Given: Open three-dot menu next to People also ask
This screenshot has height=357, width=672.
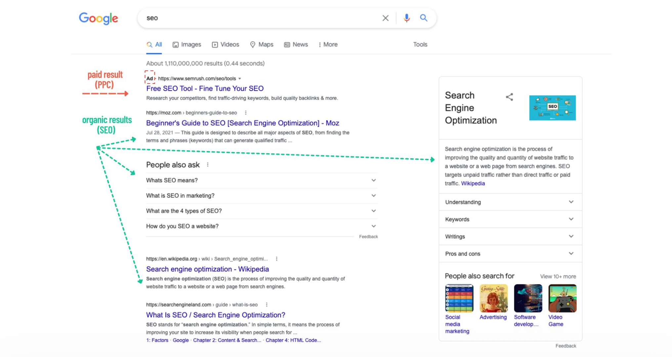Looking at the screenshot, I should pos(208,165).
